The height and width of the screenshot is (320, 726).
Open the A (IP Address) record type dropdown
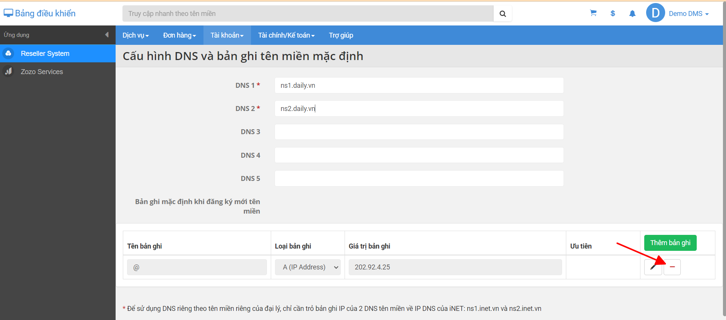click(x=308, y=267)
